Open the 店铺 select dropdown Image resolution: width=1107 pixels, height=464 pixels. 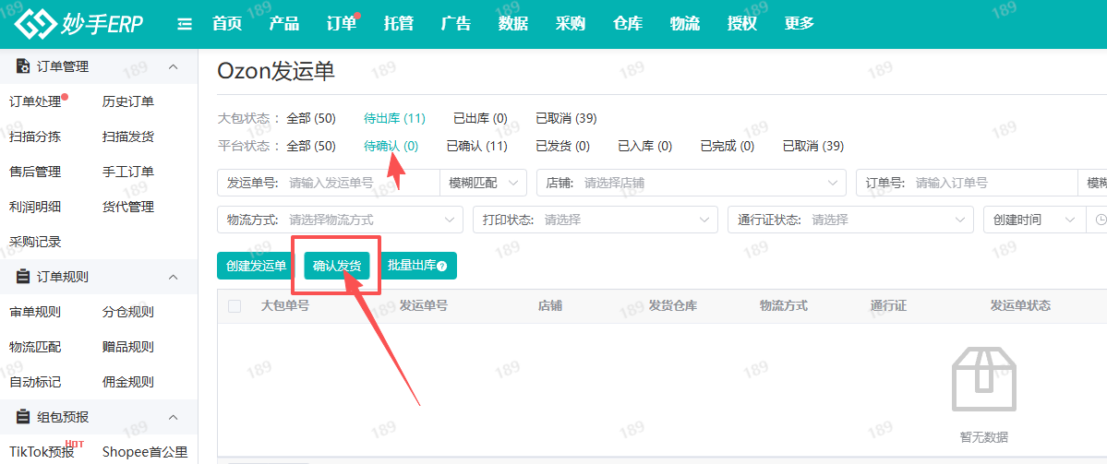(x=692, y=184)
